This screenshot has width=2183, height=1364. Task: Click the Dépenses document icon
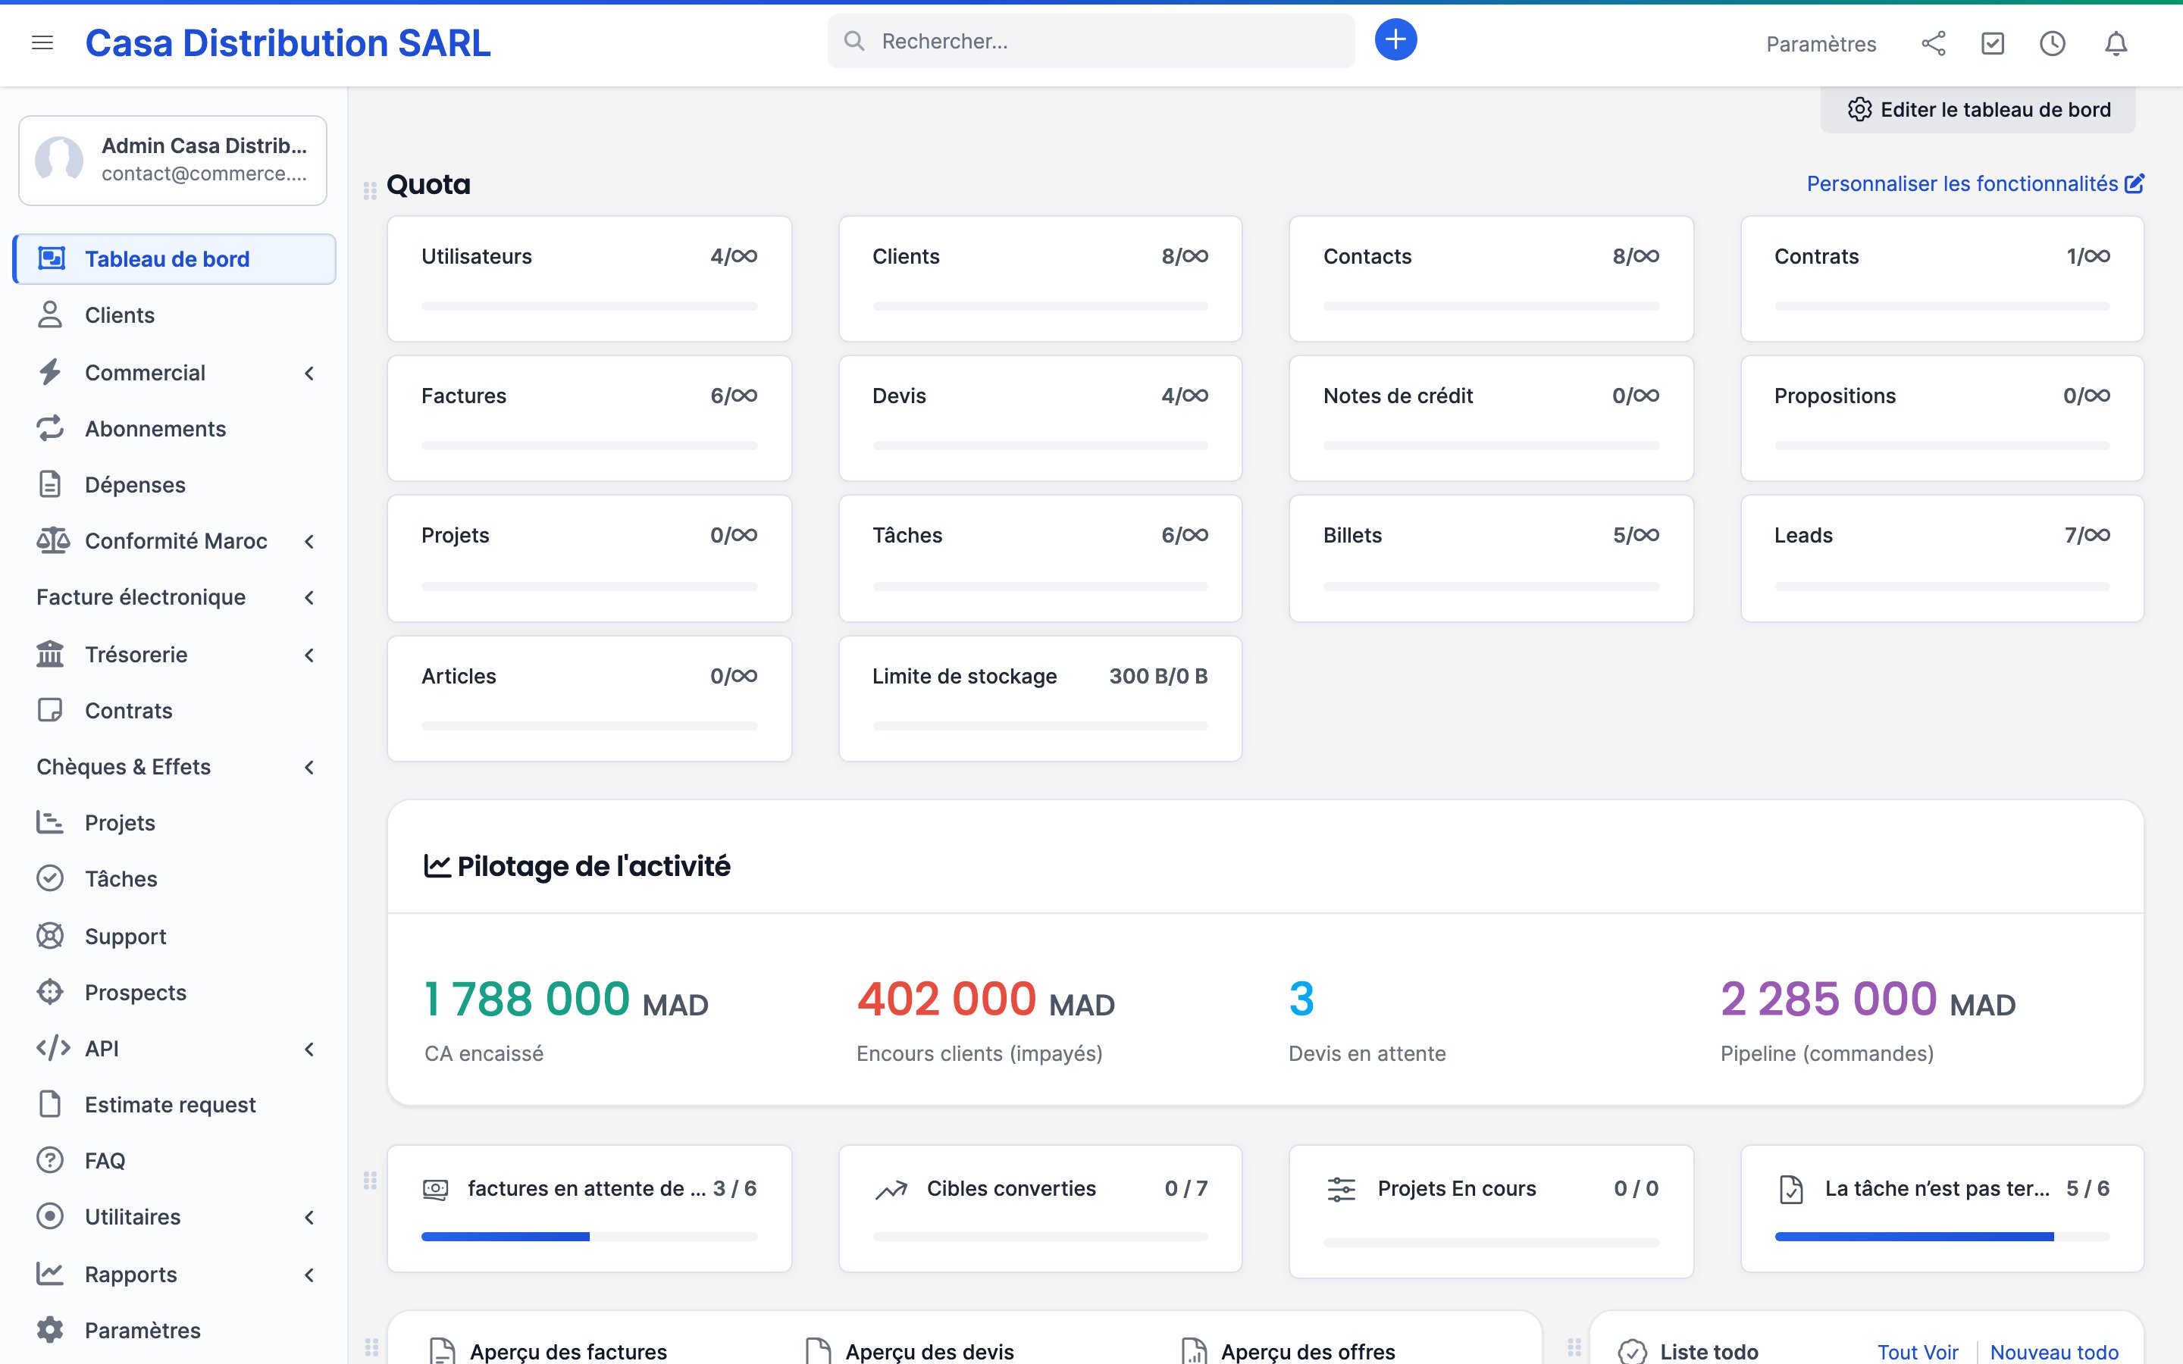51,483
